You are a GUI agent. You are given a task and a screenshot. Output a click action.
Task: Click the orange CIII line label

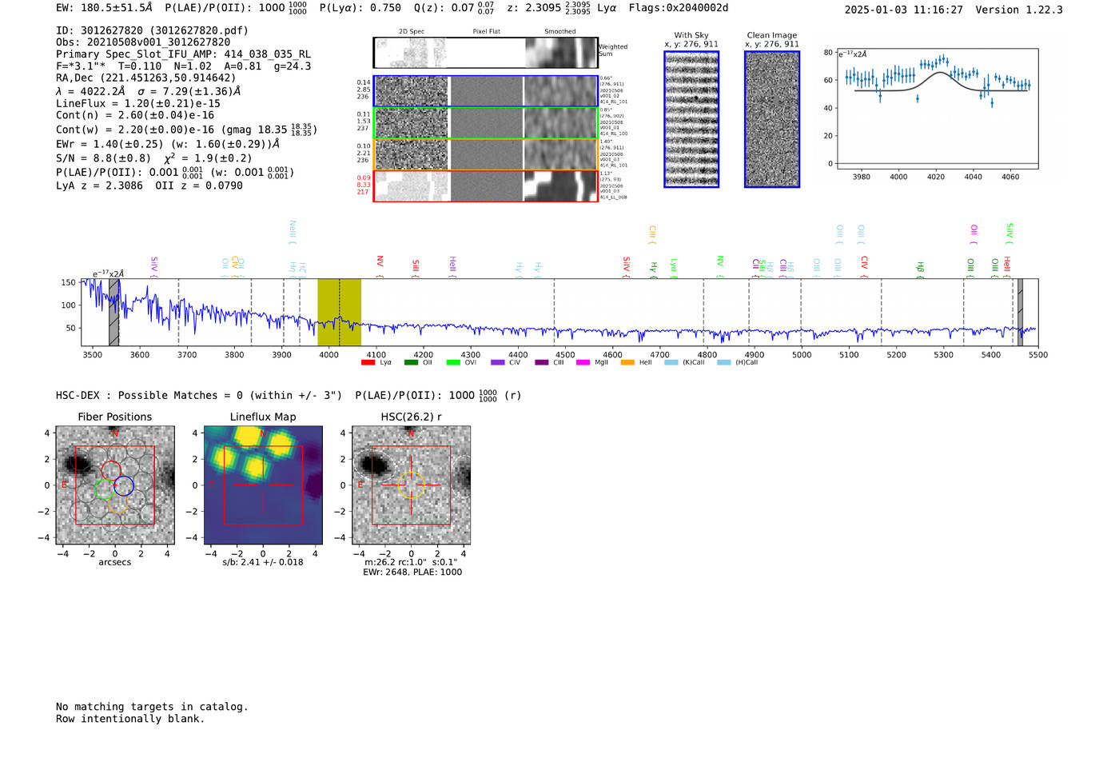pos(652,234)
